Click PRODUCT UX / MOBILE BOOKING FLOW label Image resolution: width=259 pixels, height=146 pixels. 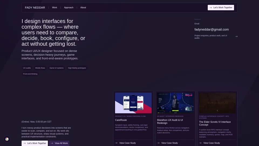130,116
